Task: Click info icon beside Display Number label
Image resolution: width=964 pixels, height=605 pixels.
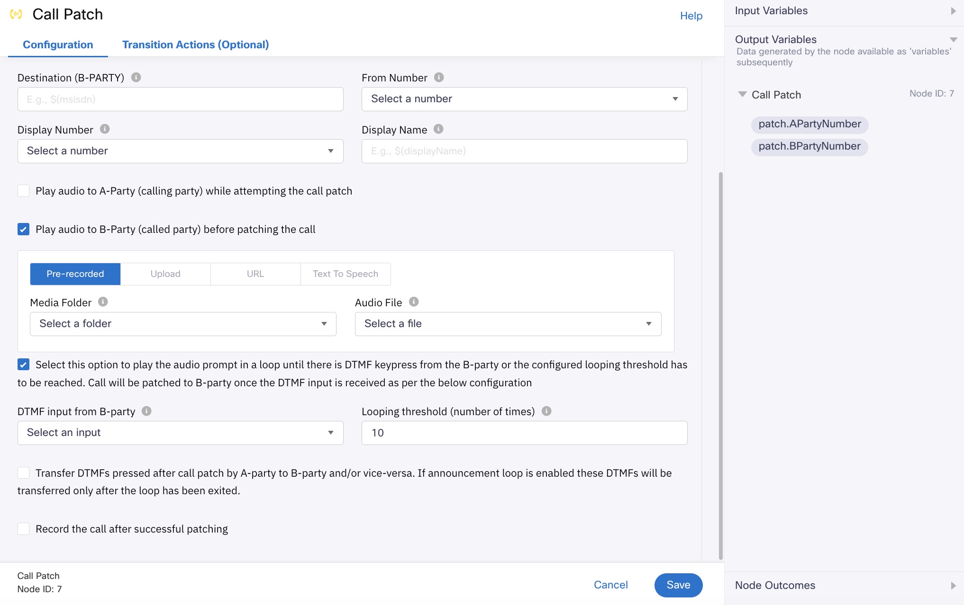Action: [105, 129]
